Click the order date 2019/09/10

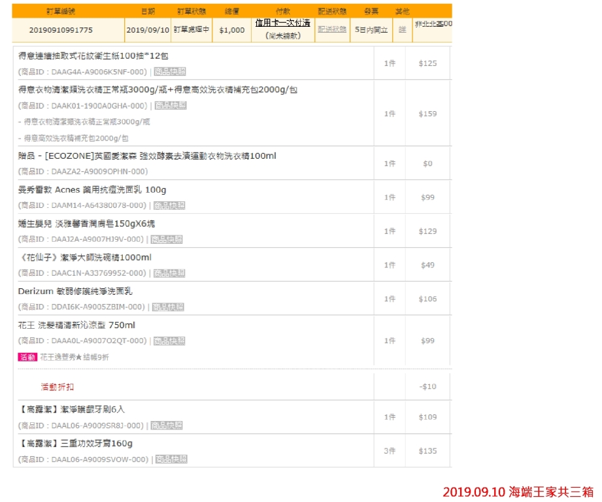pos(148,30)
